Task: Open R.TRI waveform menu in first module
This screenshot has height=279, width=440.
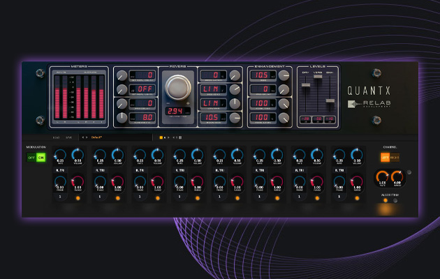Action: (60, 170)
